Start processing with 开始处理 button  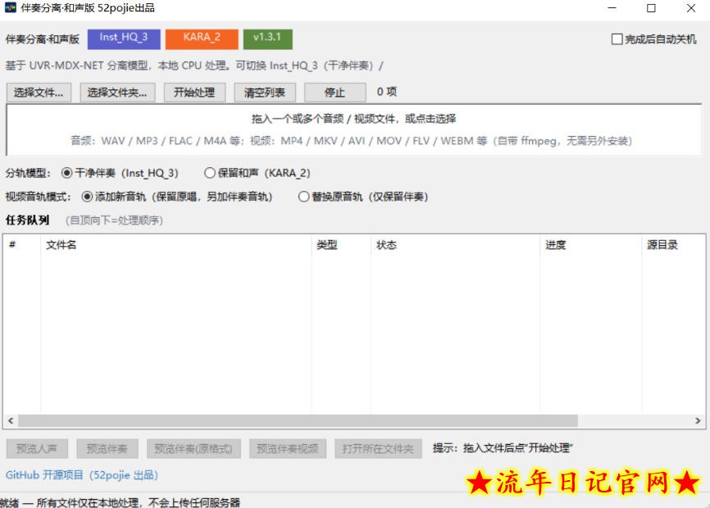[194, 93]
